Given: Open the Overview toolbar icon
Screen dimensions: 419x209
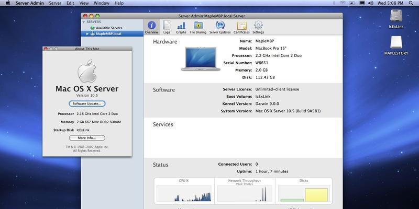Looking at the screenshot, I should 151,27.
